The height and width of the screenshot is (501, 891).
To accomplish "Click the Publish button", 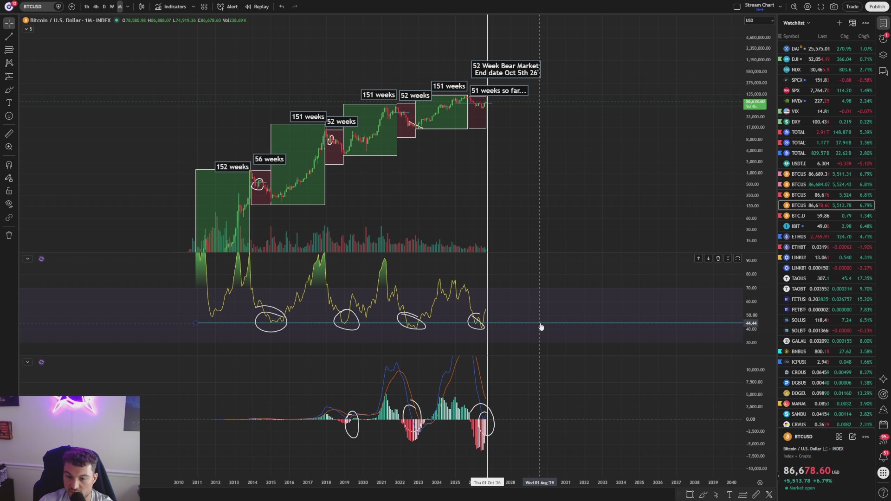I will (x=877, y=6).
